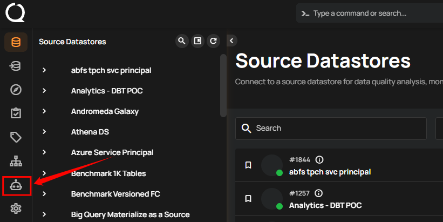Viewport: 443px width, 222px height.
Task: Click the search icon in tree panel header
Action: (x=182, y=41)
